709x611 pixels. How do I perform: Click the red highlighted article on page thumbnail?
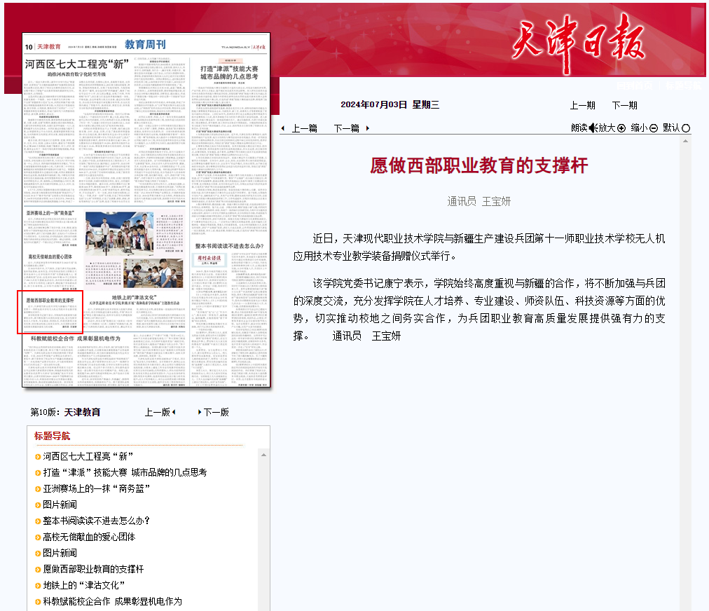[50, 312]
